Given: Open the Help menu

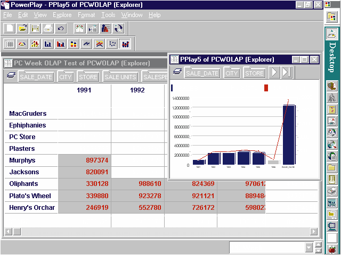Looking at the screenshot, I should 155,15.
